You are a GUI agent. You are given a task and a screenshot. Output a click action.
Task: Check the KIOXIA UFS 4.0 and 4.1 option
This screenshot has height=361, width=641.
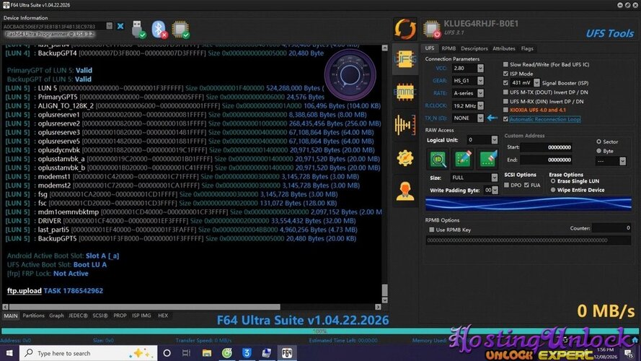[x=505, y=110]
